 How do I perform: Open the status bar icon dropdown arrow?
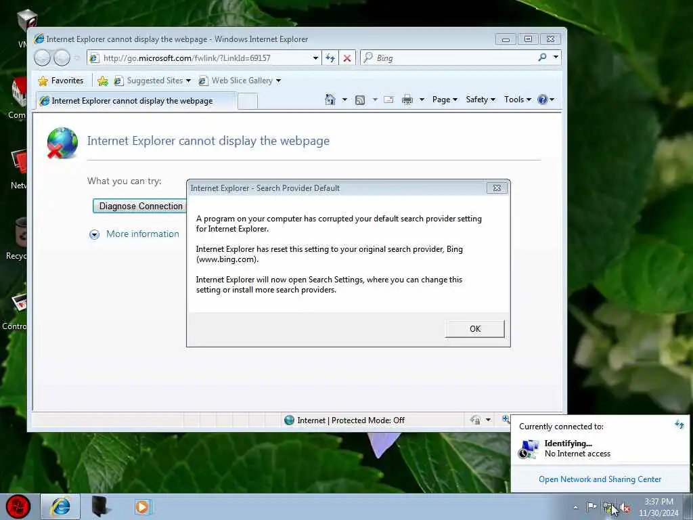(488, 420)
